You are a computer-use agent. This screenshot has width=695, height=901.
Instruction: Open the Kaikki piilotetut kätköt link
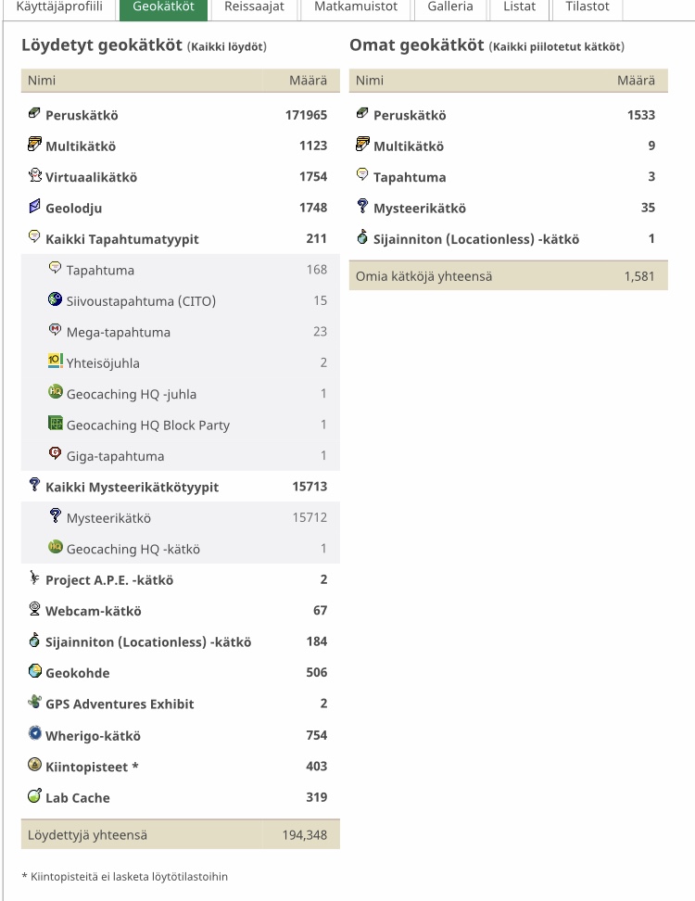tap(557, 47)
